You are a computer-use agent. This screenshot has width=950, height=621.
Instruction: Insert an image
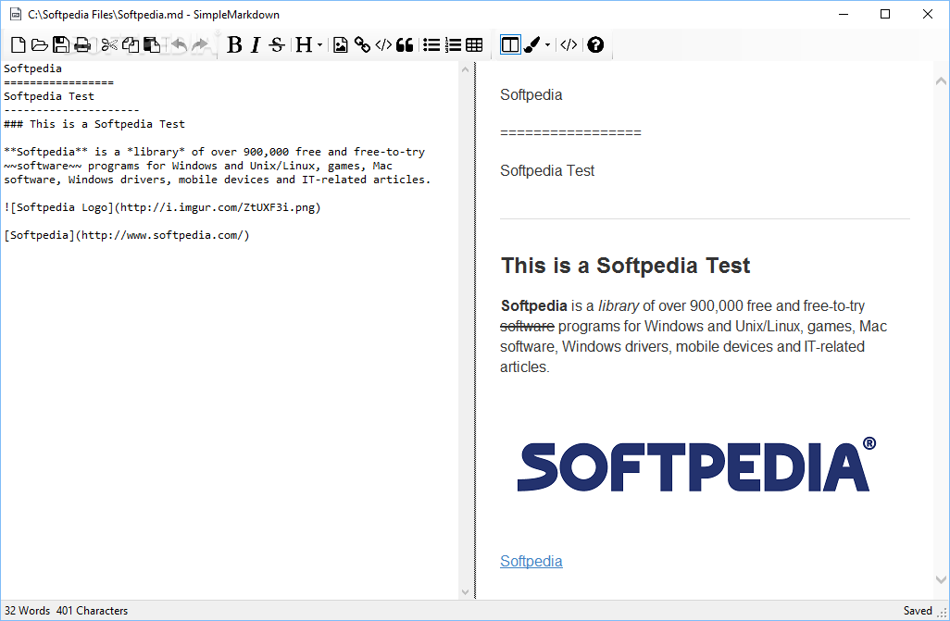pyautogui.click(x=341, y=44)
